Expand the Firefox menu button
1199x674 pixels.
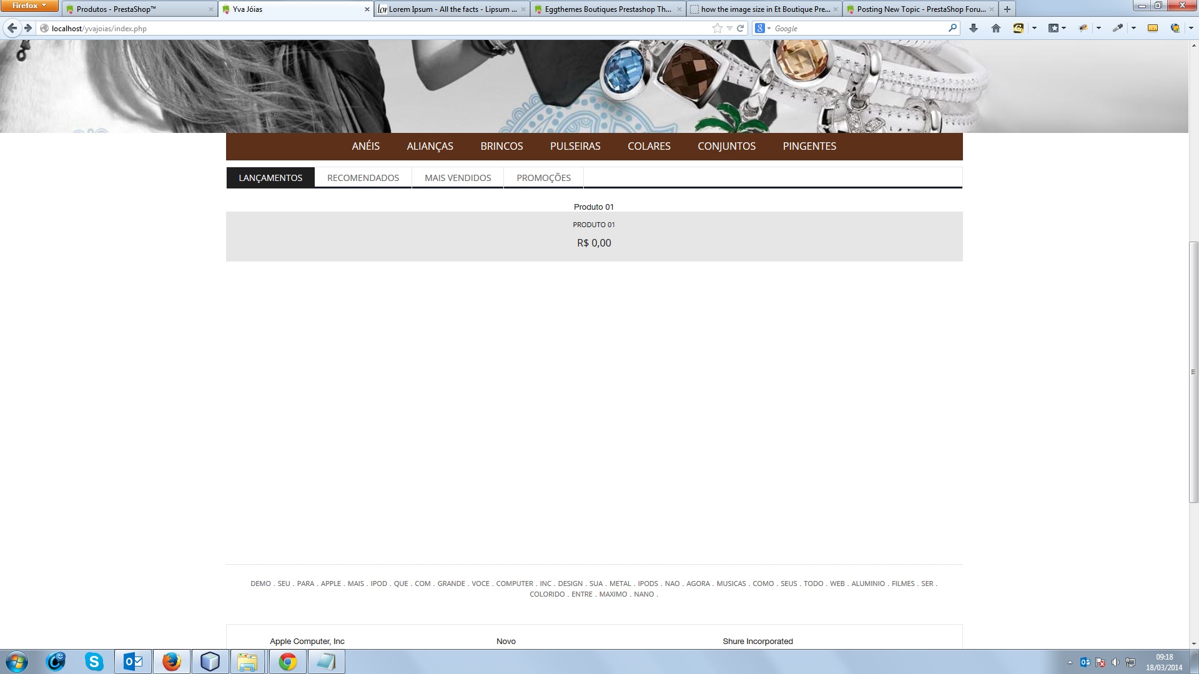(29, 6)
